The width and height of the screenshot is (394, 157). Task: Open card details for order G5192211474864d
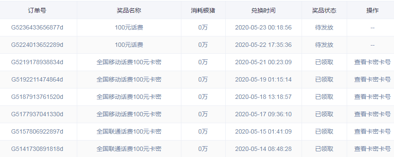coord(372,79)
